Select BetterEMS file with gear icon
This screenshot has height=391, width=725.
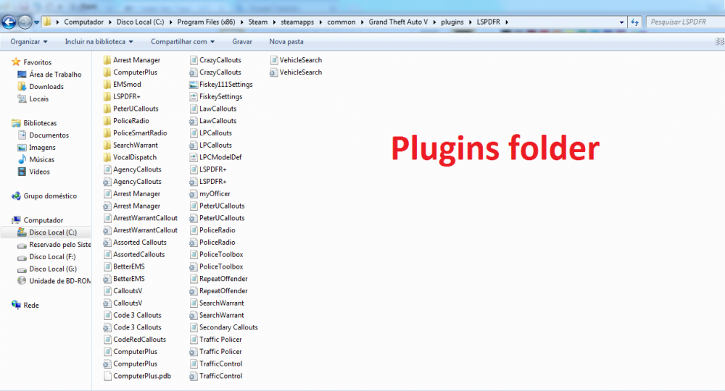coord(124,279)
